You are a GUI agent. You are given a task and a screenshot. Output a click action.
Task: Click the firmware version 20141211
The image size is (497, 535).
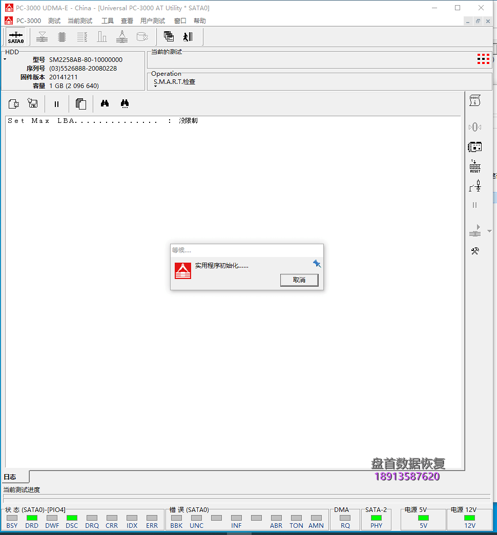tap(63, 77)
